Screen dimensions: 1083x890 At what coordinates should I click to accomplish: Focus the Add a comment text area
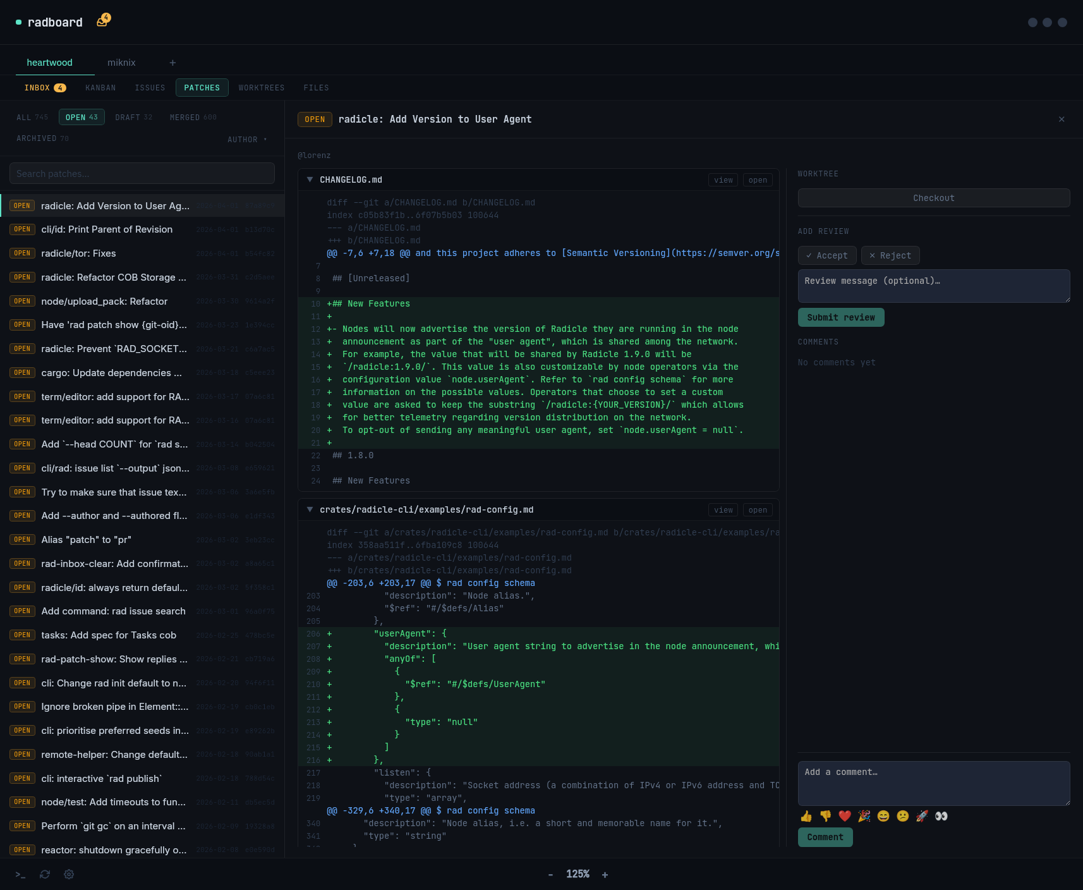(x=934, y=783)
